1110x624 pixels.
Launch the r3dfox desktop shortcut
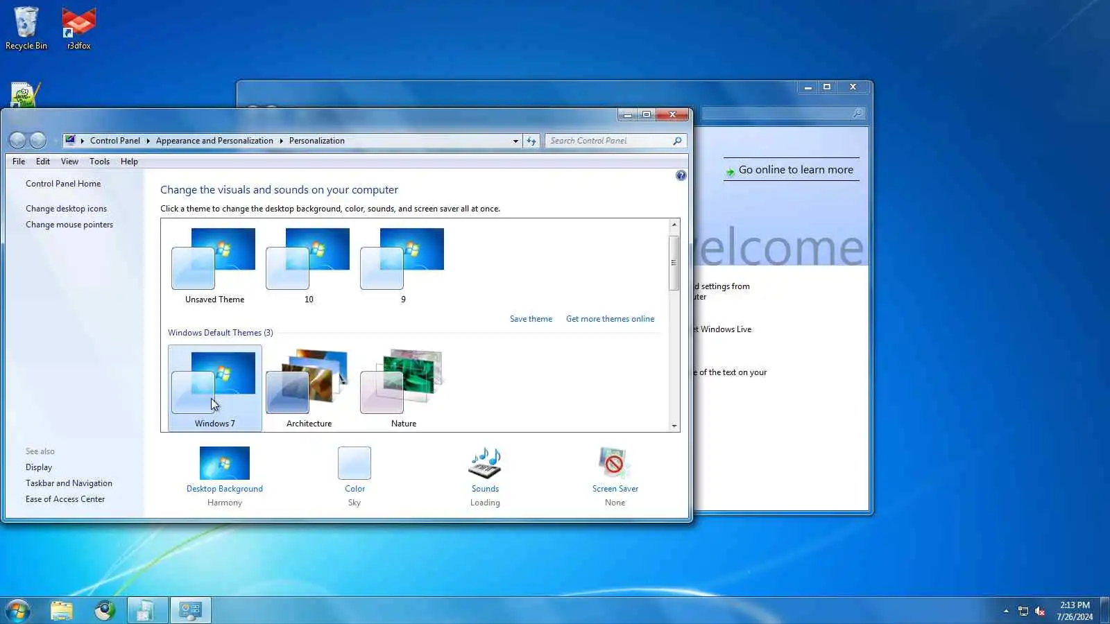[x=78, y=28]
